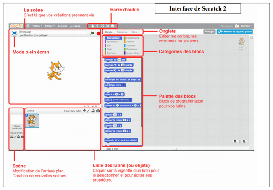
Task: Select the Apparence block category
Action: [x=111, y=42]
